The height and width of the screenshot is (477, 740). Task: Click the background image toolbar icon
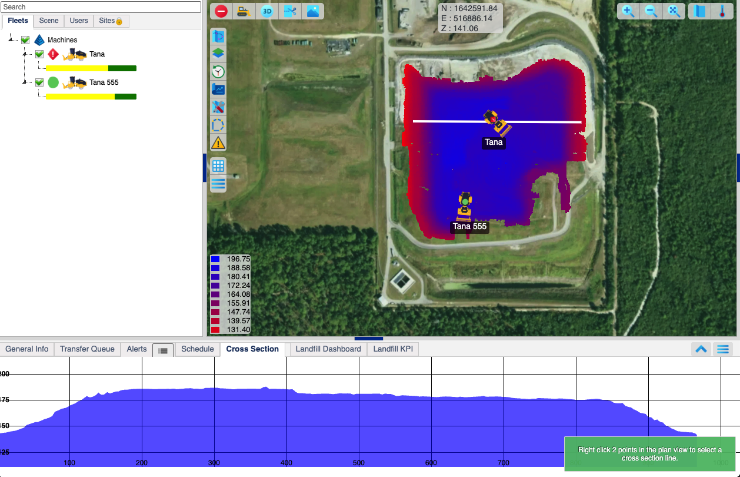coord(312,11)
